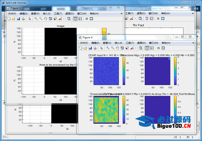Click the CFAR Input plot colorbar
Viewport: 202px width, 141px height.
(124, 71)
